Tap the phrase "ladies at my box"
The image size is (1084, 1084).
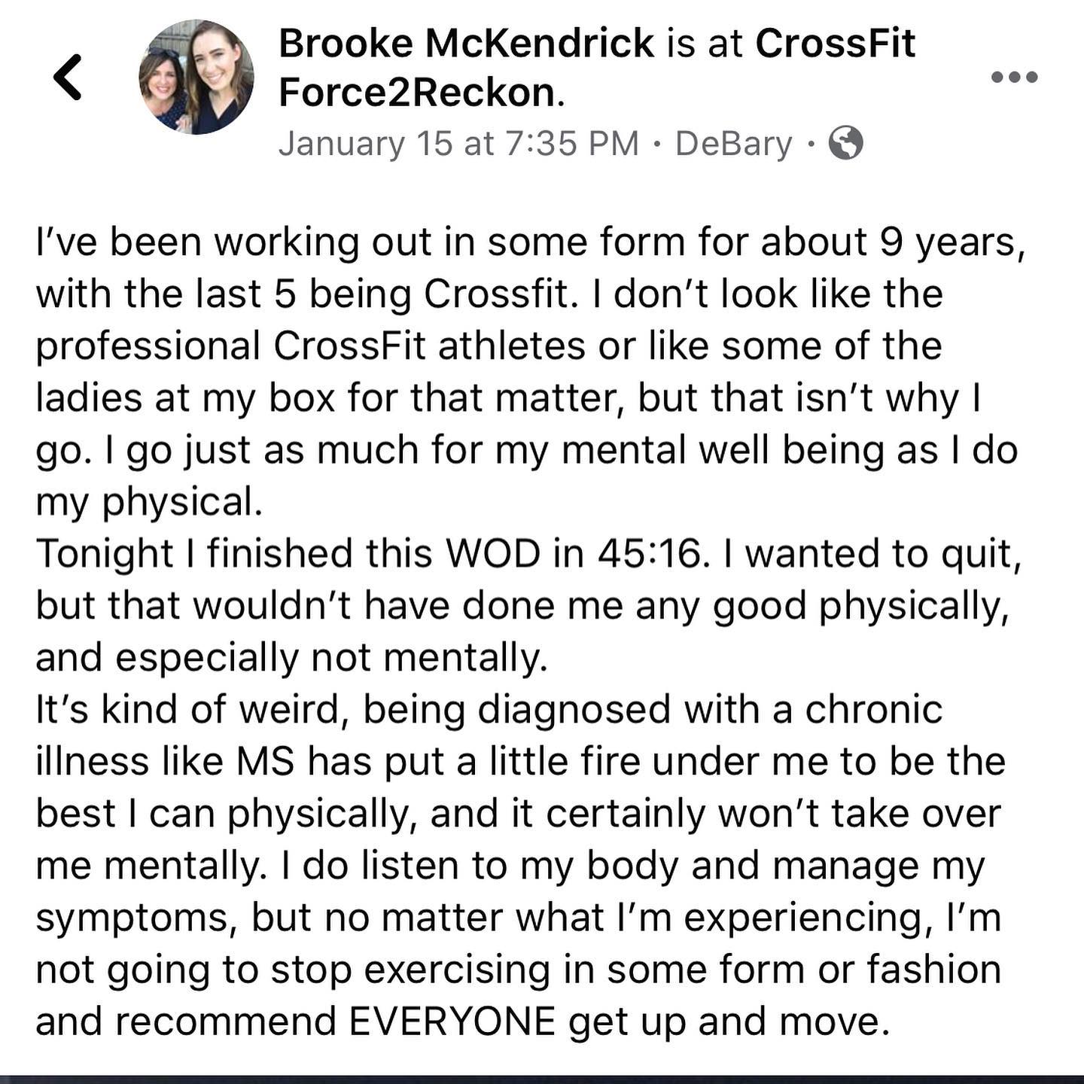[184, 398]
